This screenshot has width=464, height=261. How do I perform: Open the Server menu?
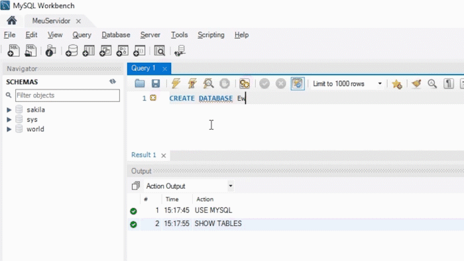(150, 35)
